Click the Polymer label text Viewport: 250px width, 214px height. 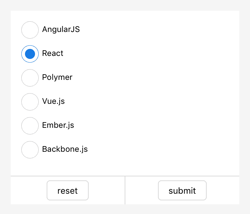point(57,78)
